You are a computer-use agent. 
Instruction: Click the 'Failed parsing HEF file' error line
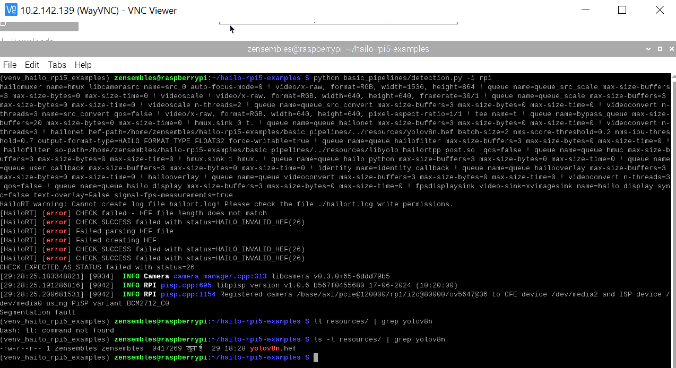click(x=124, y=231)
